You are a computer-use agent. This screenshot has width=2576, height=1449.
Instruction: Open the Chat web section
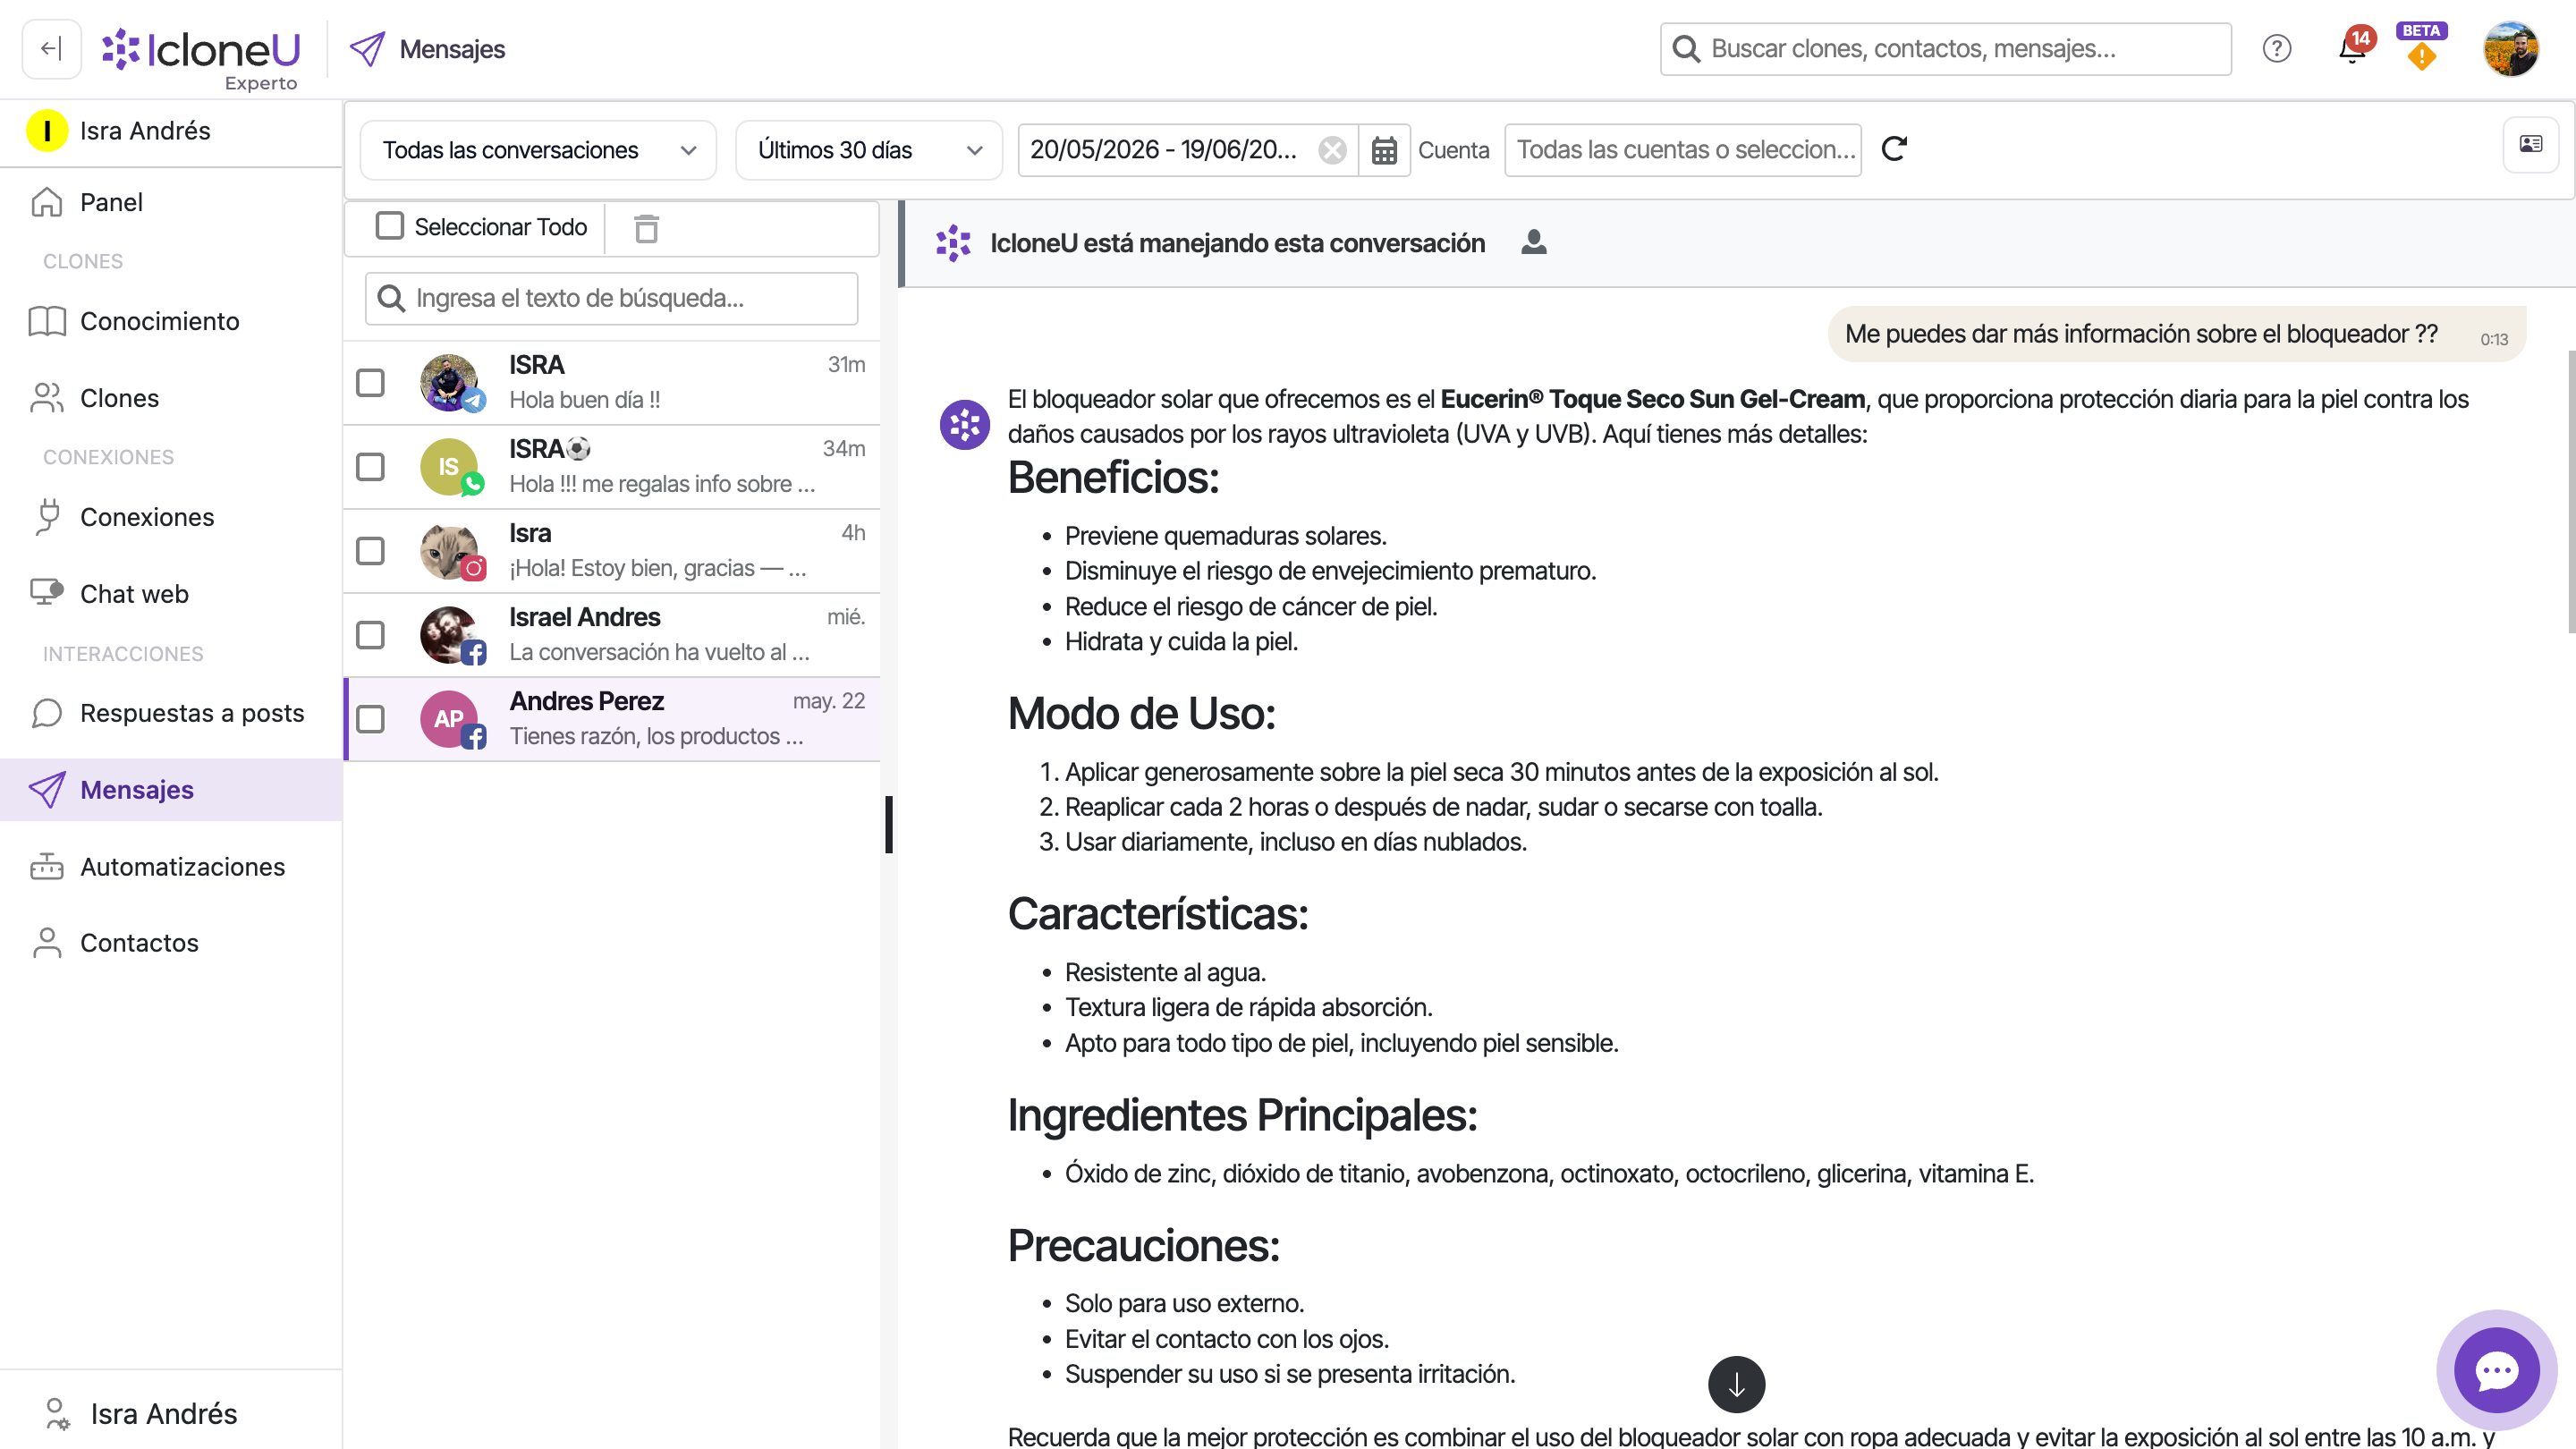[171, 594]
